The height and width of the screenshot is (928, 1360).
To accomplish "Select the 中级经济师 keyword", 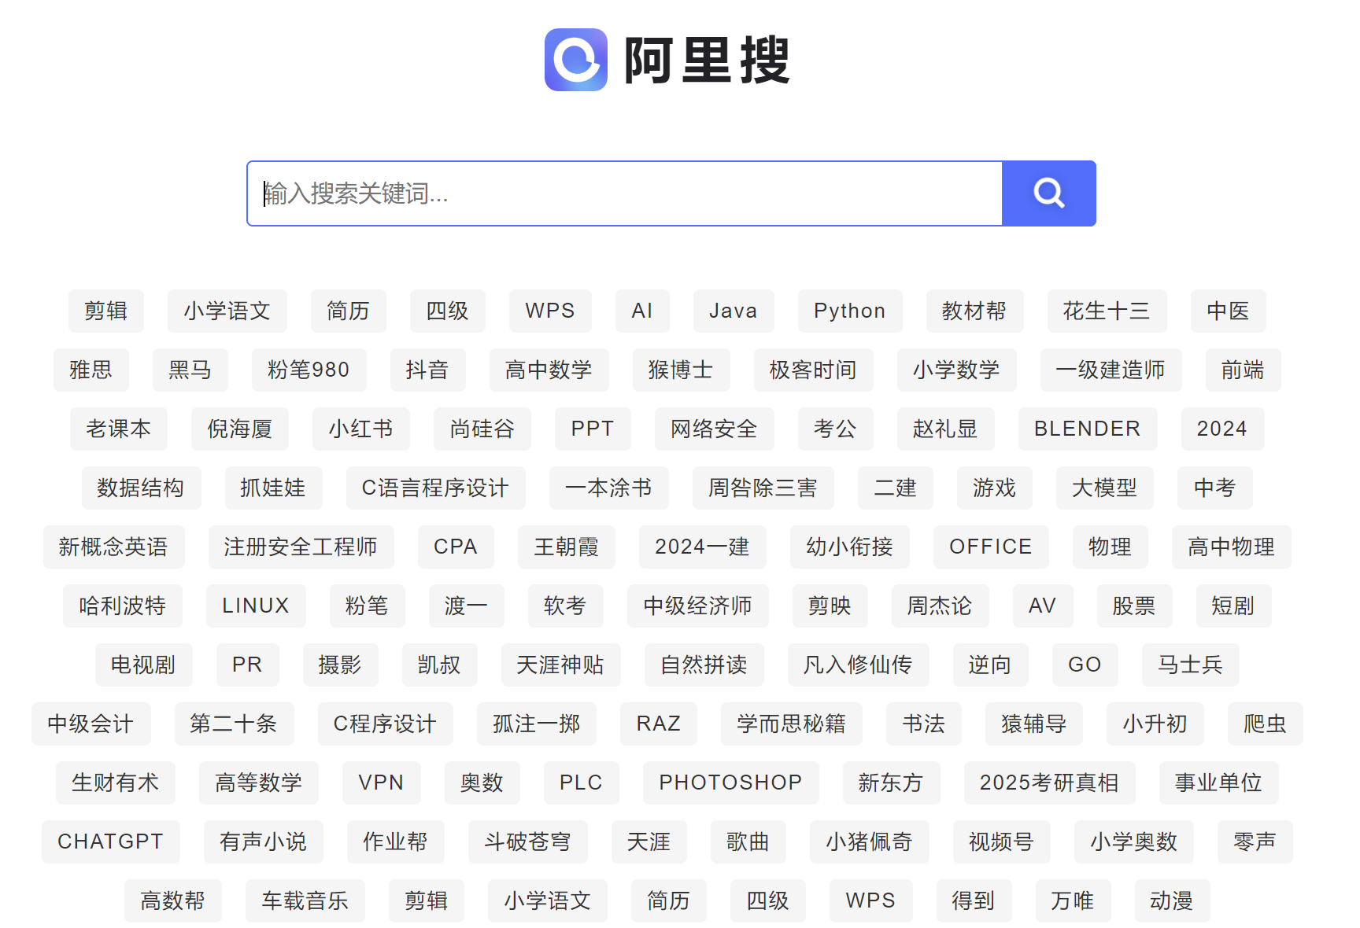I will point(698,606).
